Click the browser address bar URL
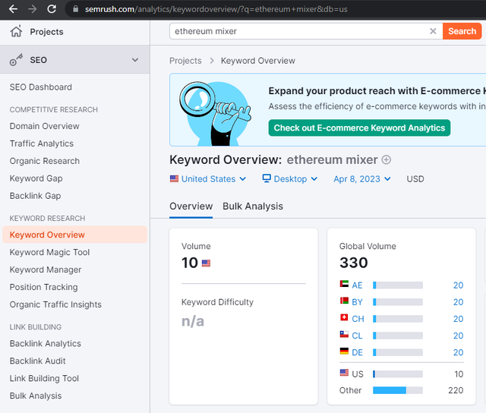 tap(216, 9)
